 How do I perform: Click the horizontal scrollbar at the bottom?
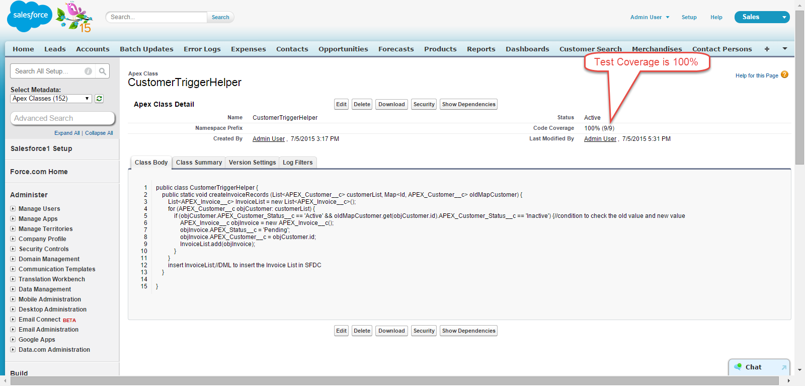pos(395,381)
